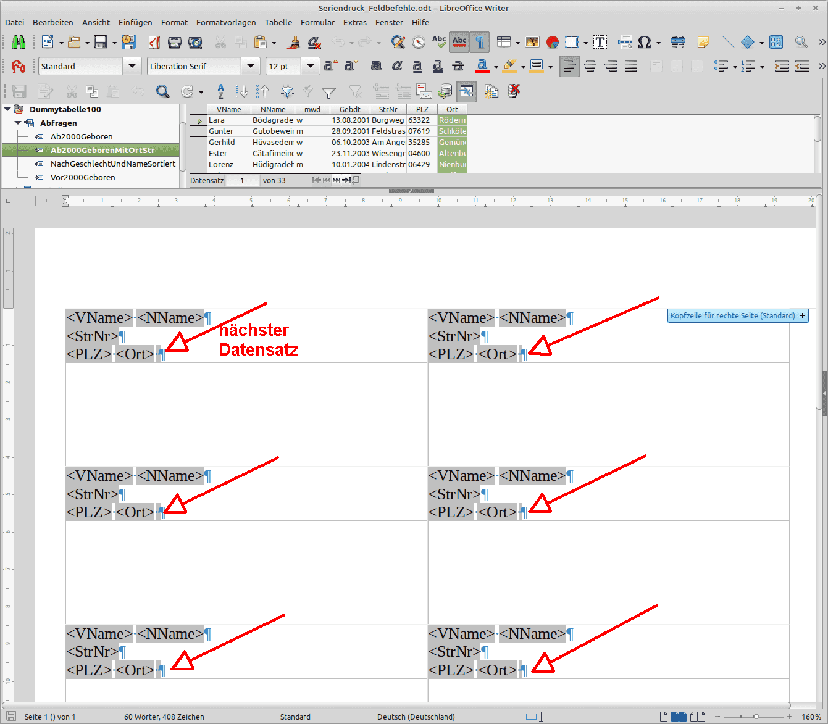This screenshot has height=724, width=828.
Task: Open Find & Replace binoculars icon
Action: pyautogui.click(x=19, y=42)
